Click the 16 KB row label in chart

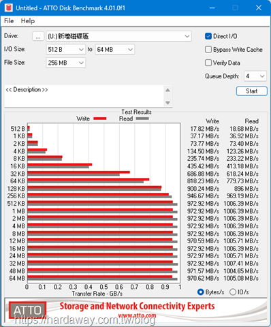pos(18,166)
